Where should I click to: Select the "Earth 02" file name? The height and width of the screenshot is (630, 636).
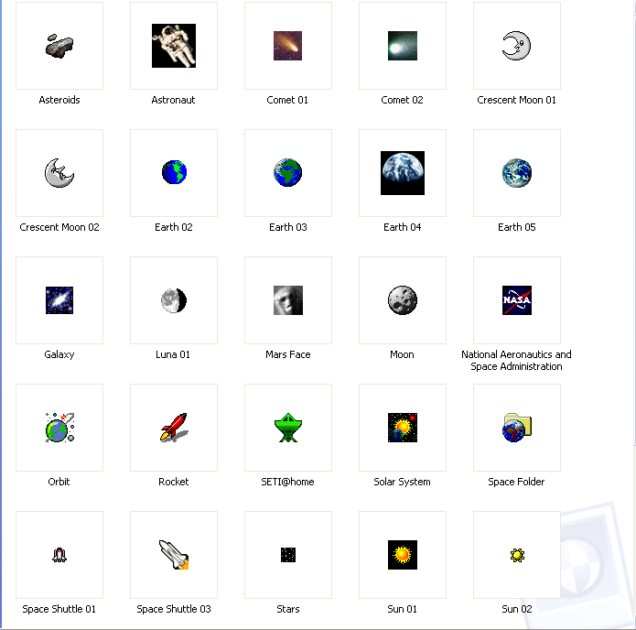point(174,227)
